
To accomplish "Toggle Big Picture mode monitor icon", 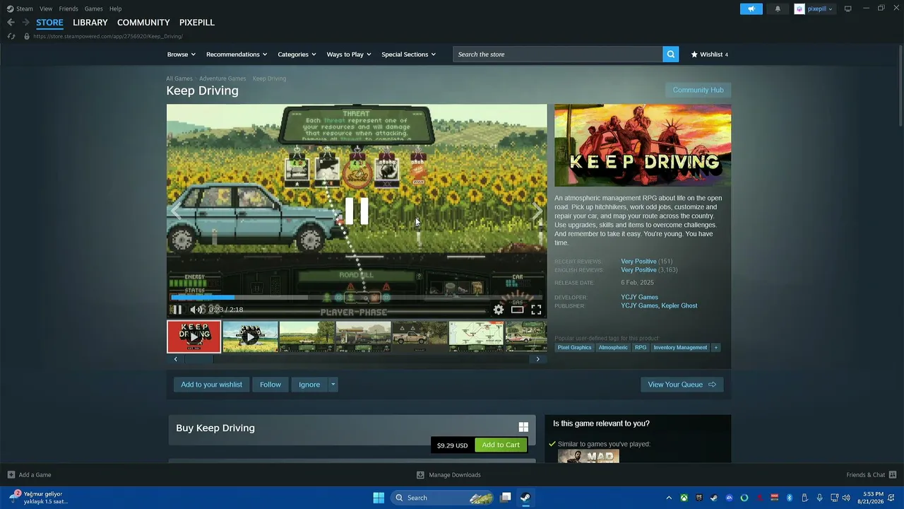I will tap(848, 8).
